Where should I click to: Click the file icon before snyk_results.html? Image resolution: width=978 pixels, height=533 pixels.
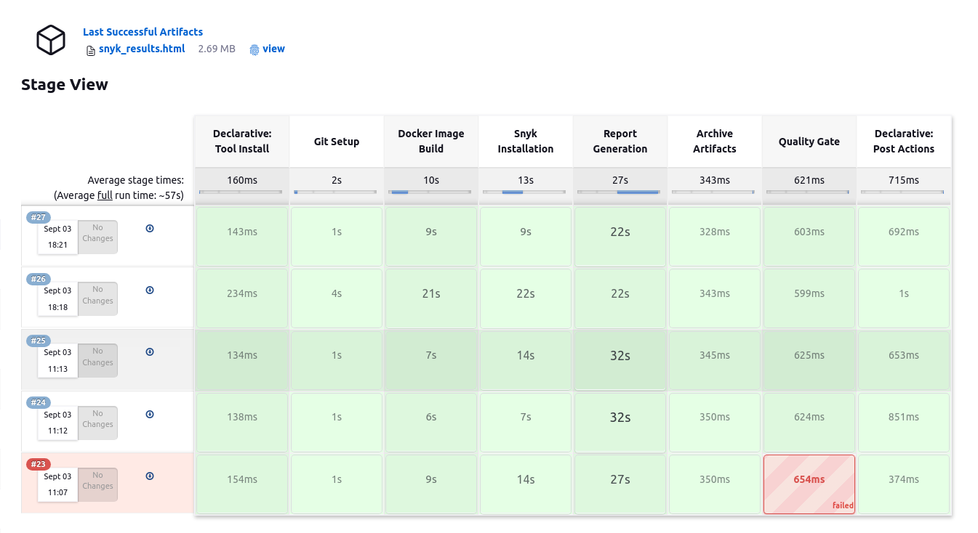[91, 50]
